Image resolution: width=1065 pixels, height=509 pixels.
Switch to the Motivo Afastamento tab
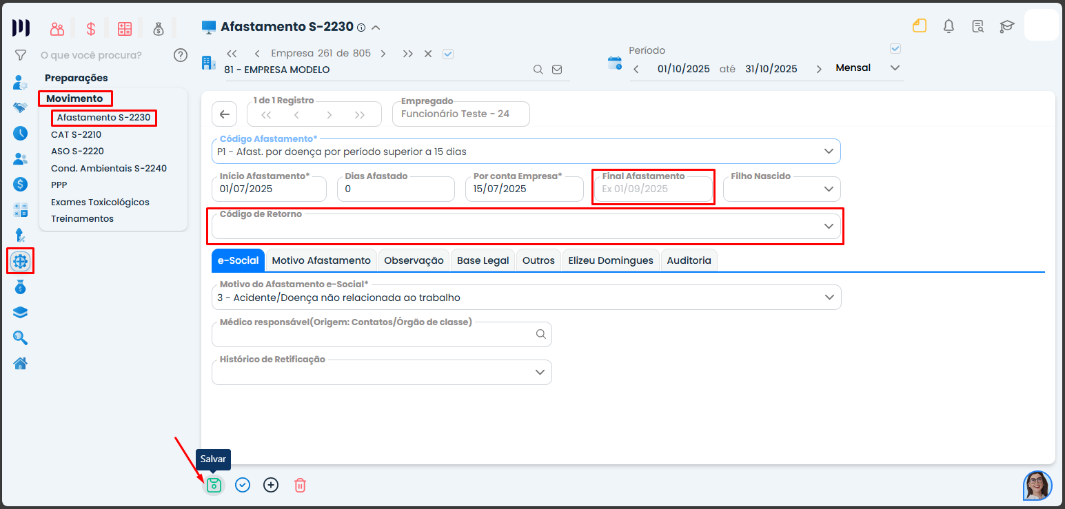point(321,260)
